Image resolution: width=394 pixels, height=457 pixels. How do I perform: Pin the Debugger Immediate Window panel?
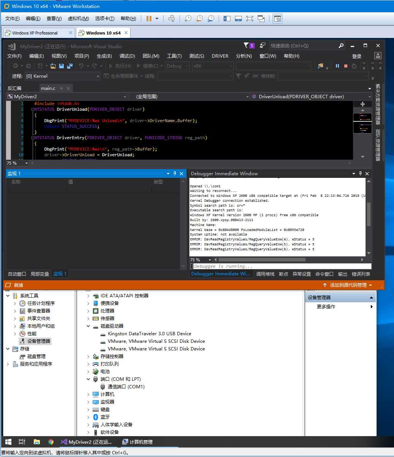(360, 173)
